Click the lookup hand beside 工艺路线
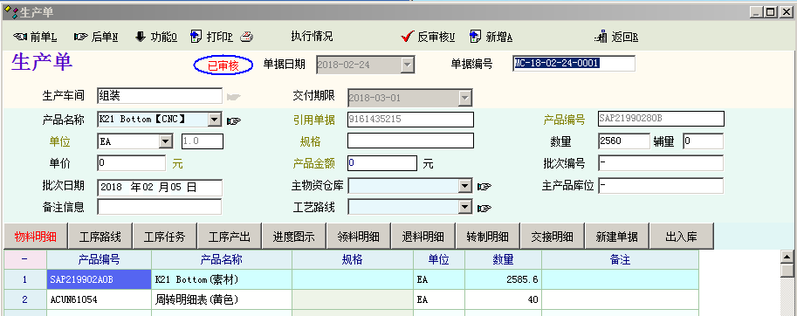Image resolution: width=797 pixels, height=316 pixels. tap(484, 208)
